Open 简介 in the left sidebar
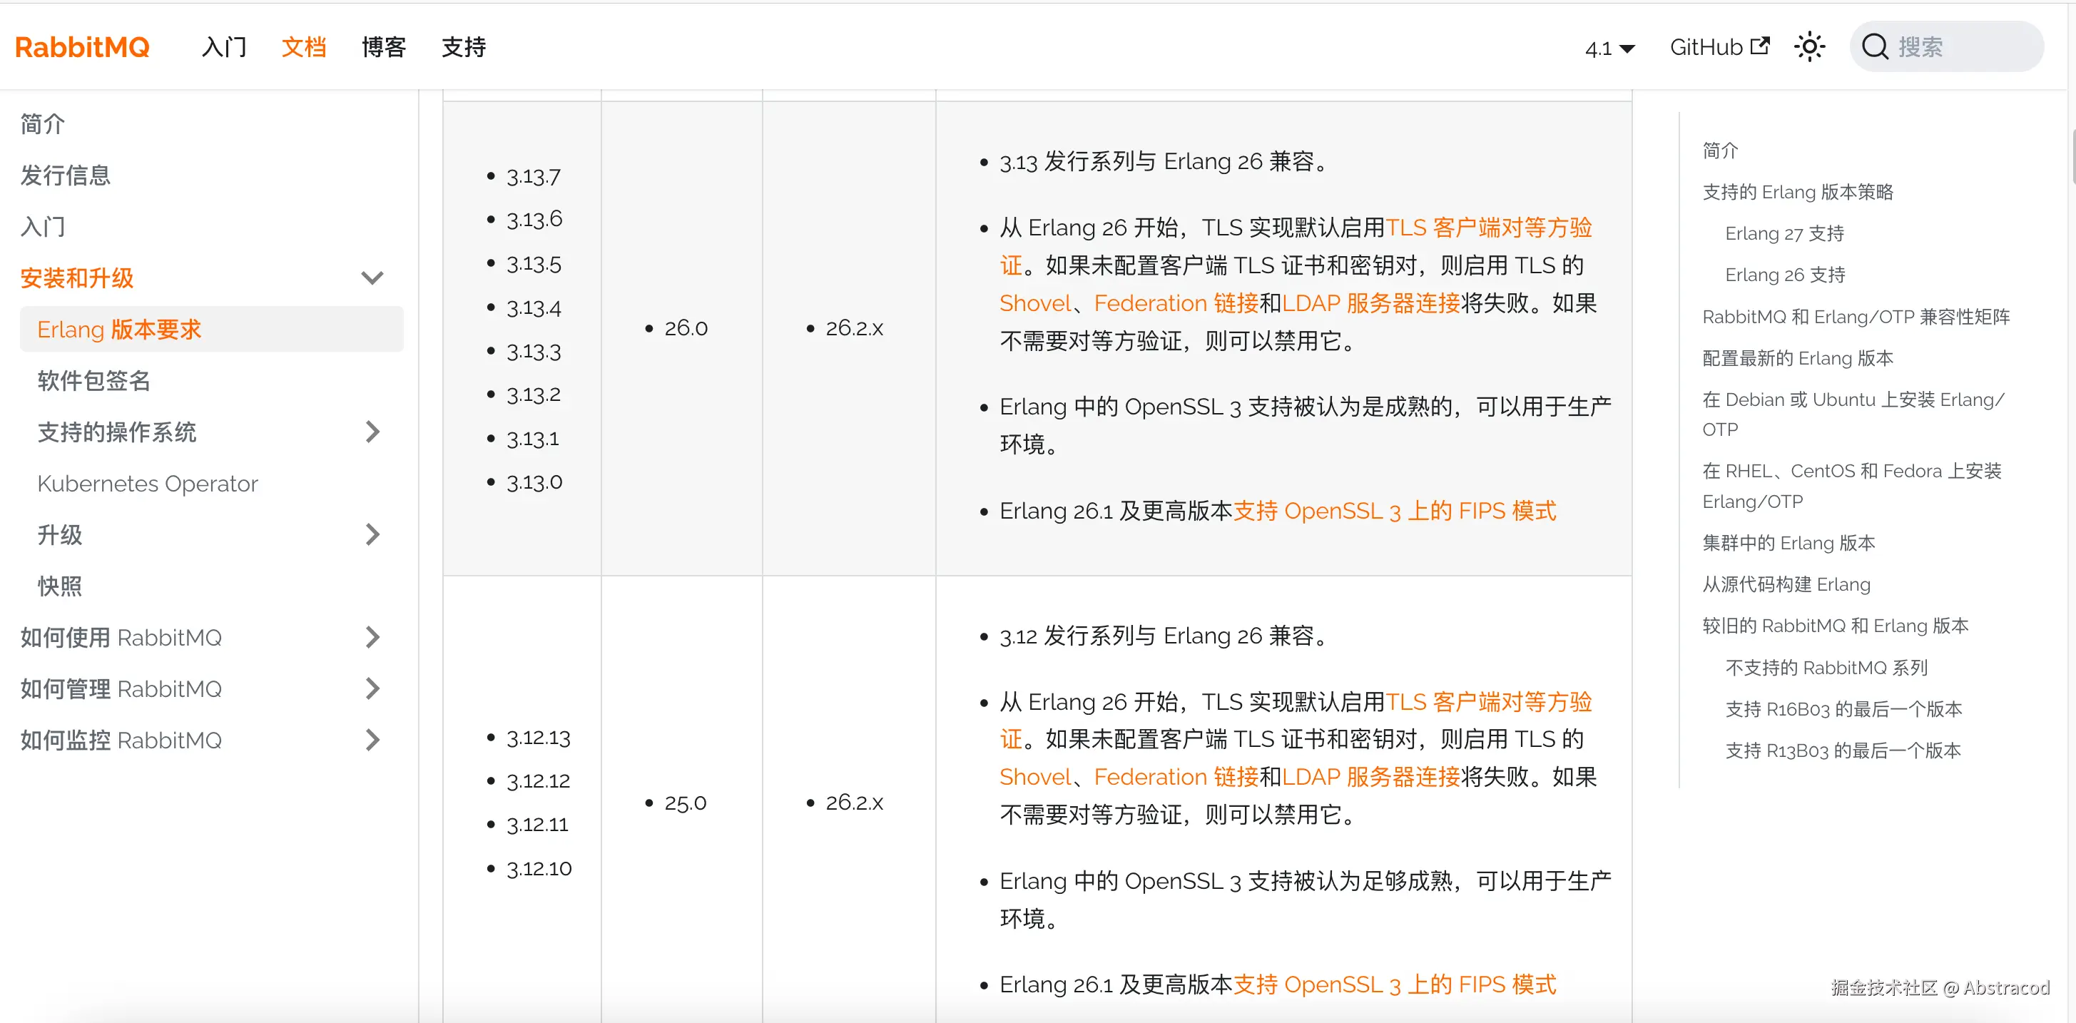The height and width of the screenshot is (1023, 2076). coord(43,123)
